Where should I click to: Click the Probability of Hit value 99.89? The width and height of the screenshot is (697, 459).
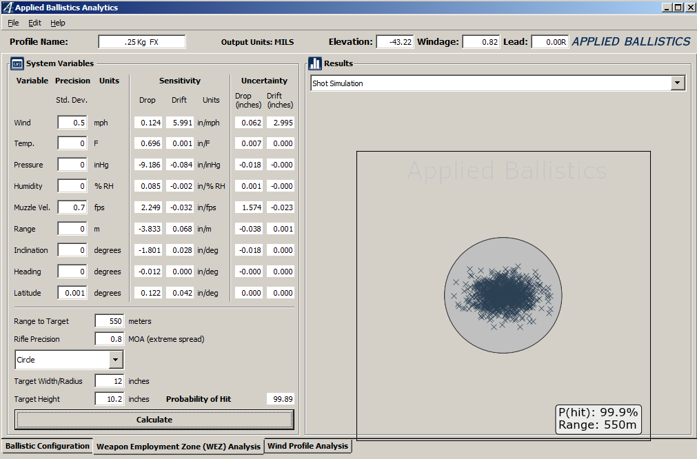click(x=281, y=399)
